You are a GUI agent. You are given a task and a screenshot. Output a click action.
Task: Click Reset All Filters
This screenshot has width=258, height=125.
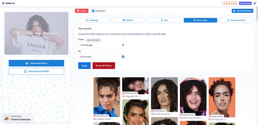[x=104, y=66]
